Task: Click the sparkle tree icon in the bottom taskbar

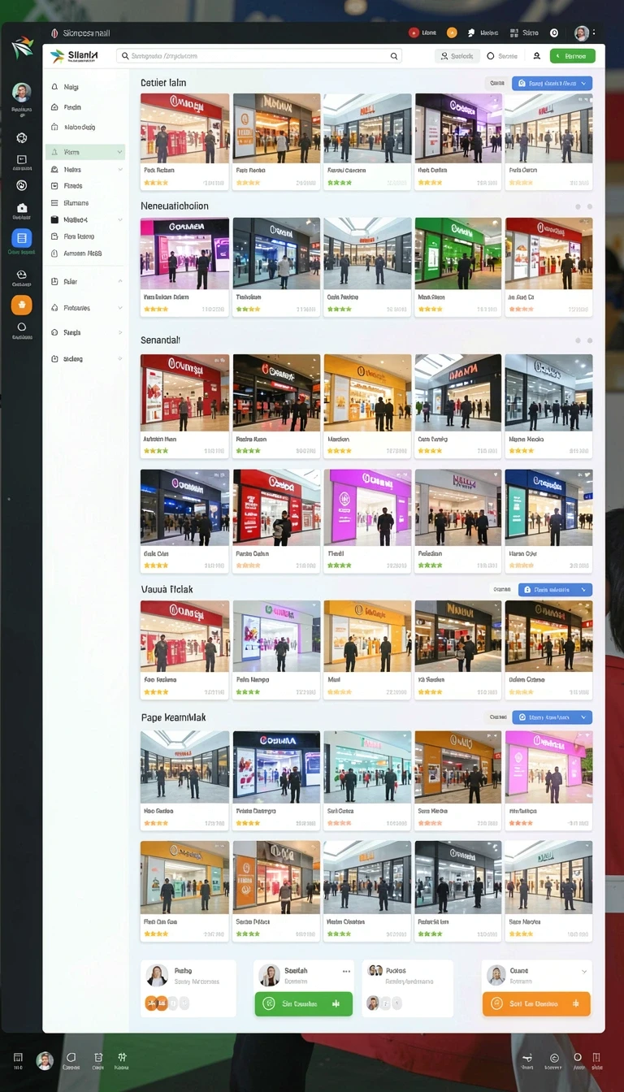Action: click(x=123, y=1057)
